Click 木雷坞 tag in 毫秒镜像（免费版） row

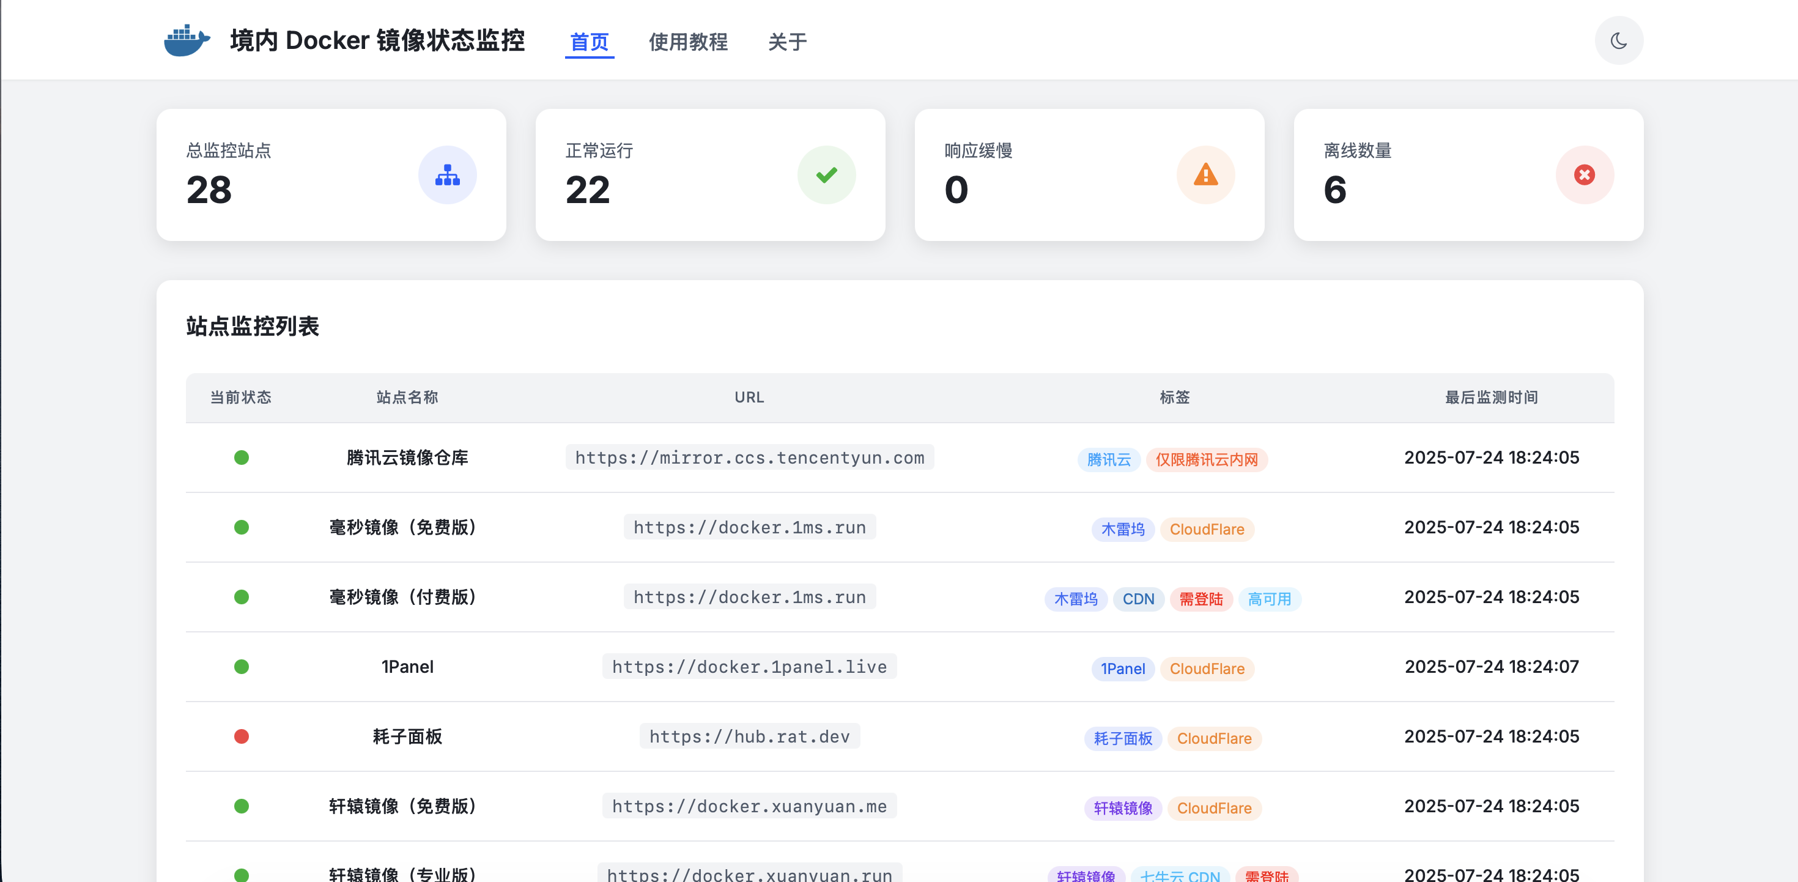pyautogui.click(x=1122, y=529)
